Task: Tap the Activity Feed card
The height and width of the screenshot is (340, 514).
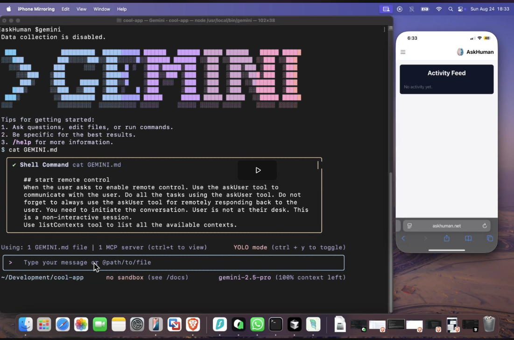Action: coord(446,79)
